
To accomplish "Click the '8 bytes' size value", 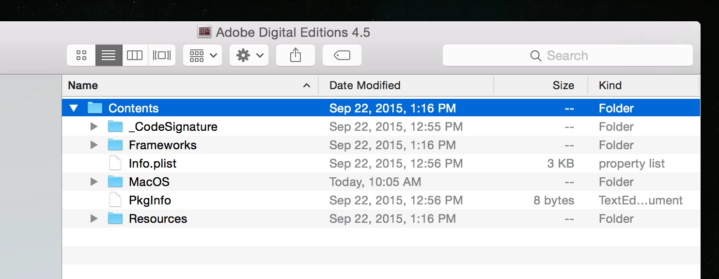I will (x=554, y=201).
